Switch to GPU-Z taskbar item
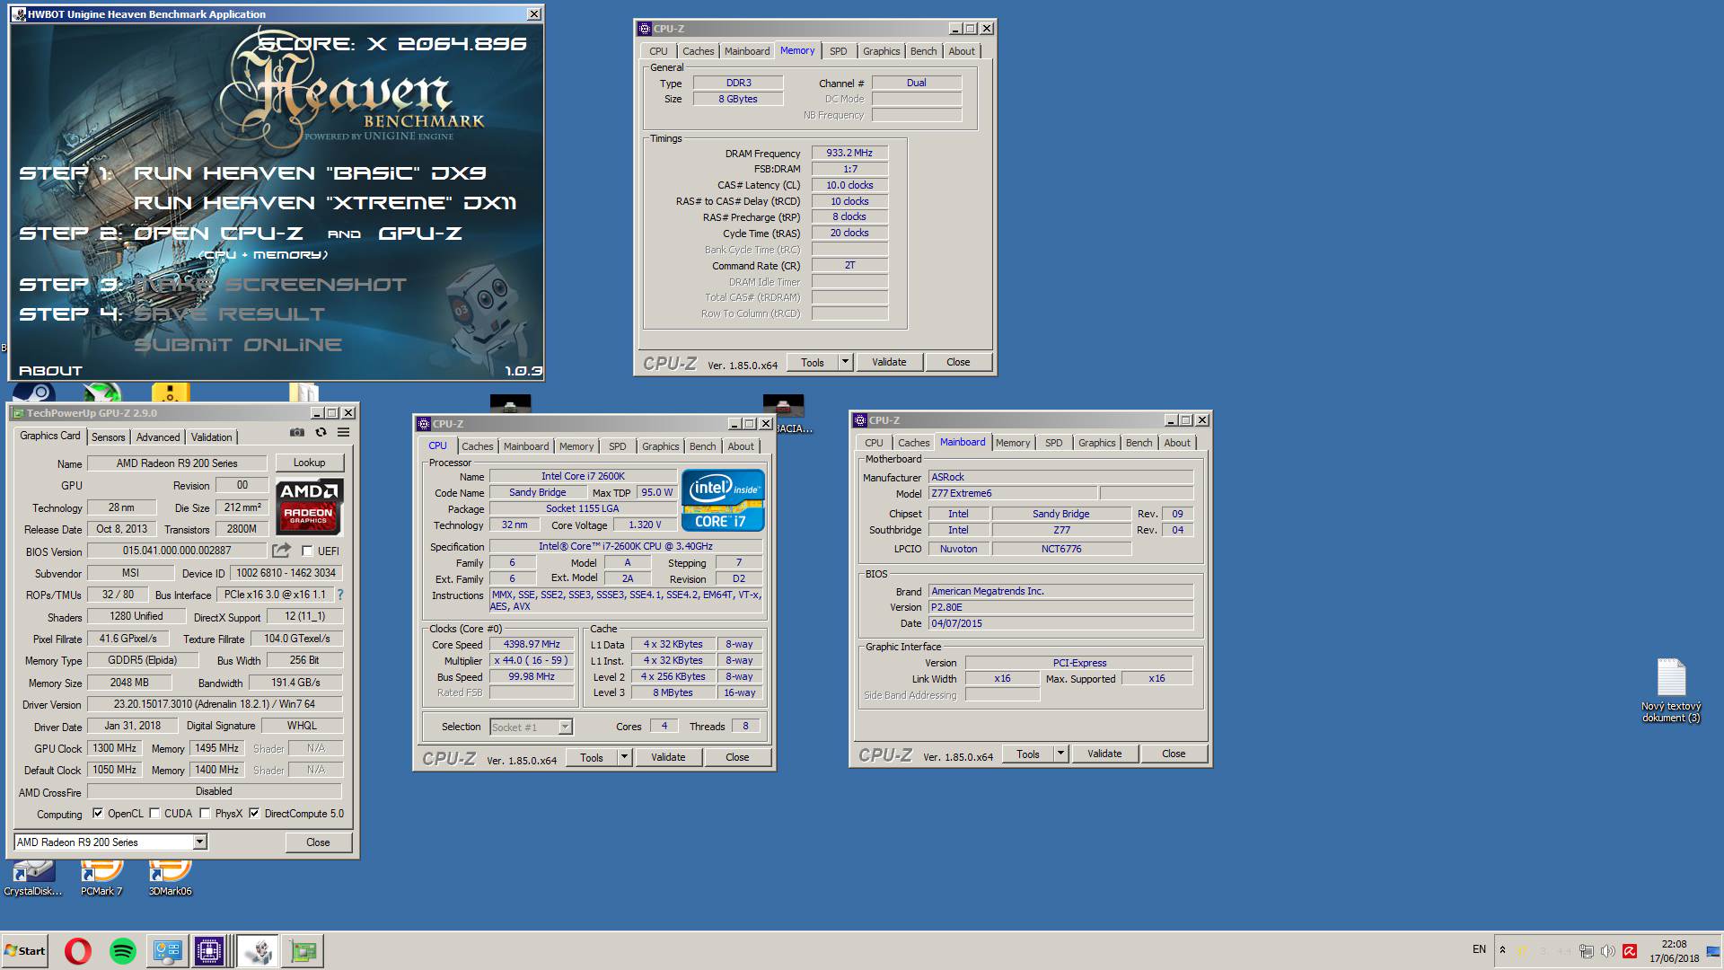 click(303, 950)
